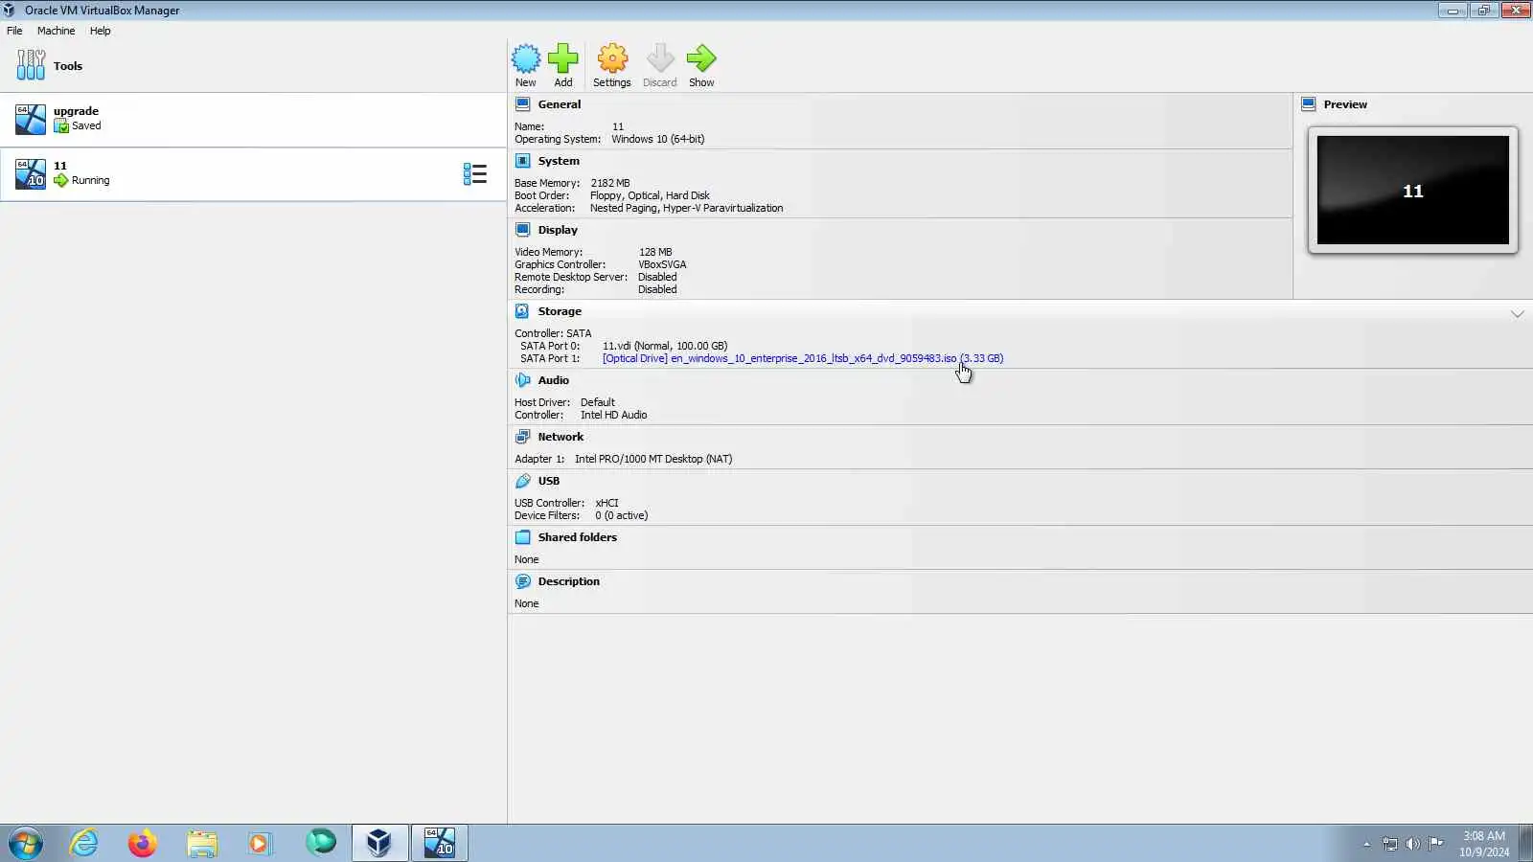Click the Preview section icon
Viewport: 1533px width, 862px height.
pyautogui.click(x=1309, y=104)
